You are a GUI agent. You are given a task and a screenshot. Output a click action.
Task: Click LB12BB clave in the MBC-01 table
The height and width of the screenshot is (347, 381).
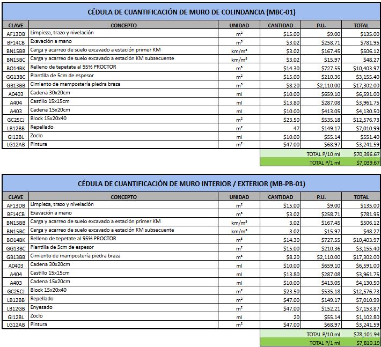pos(16,128)
